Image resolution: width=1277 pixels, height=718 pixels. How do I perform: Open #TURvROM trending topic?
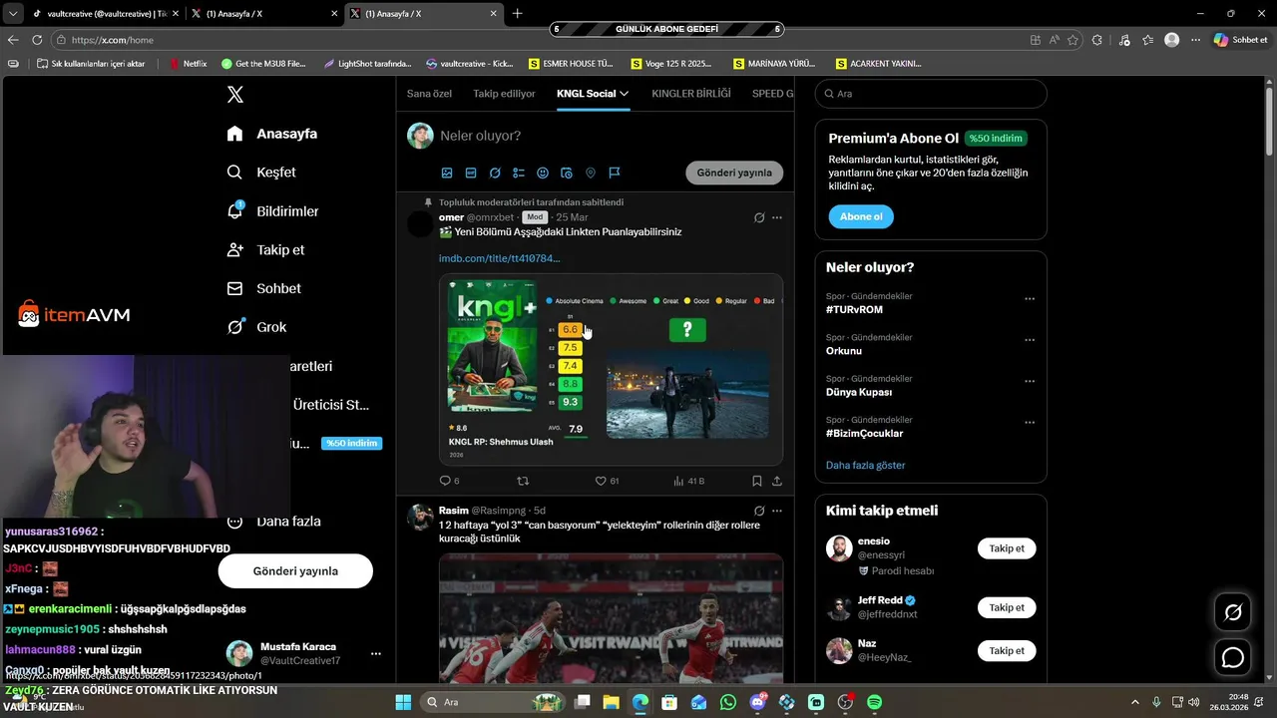[x=855, y=310]
